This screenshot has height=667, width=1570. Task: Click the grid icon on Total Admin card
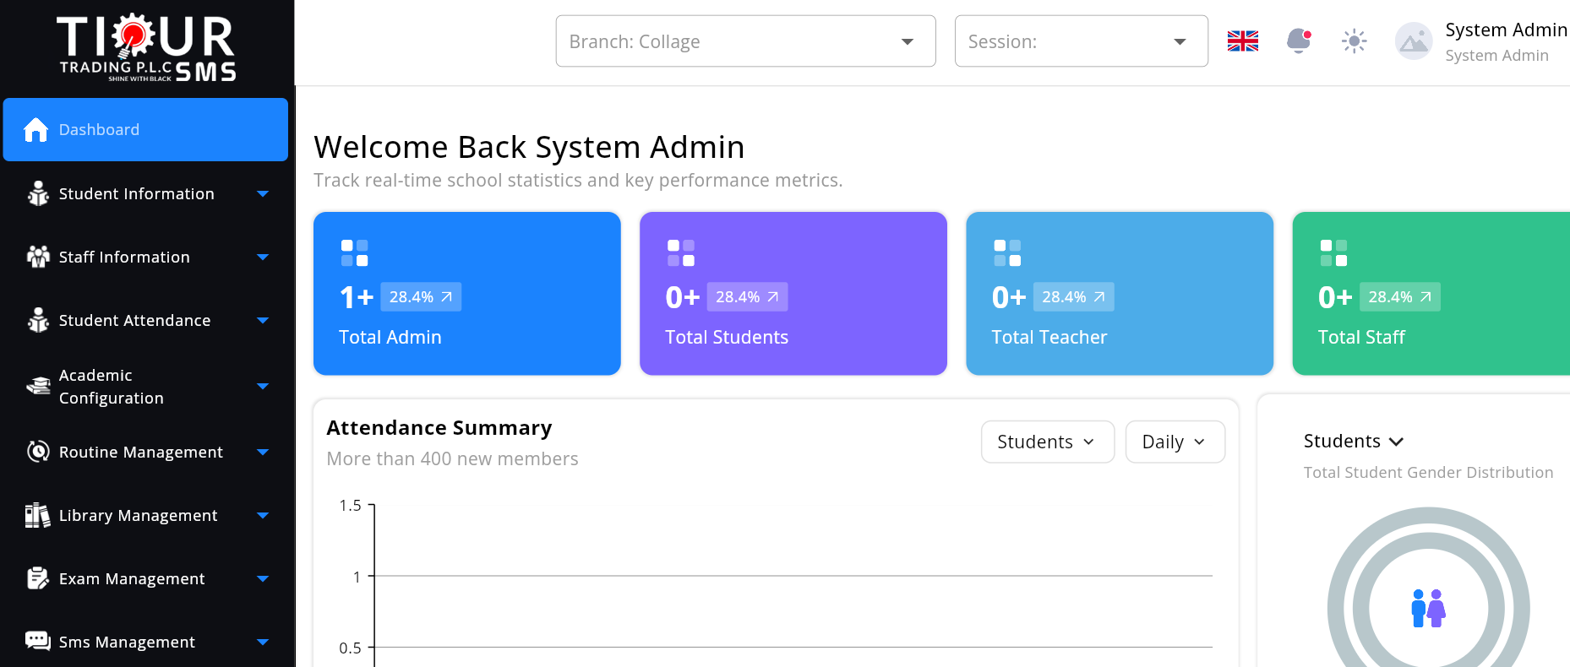pyautogui.click(x=354, y=252)
